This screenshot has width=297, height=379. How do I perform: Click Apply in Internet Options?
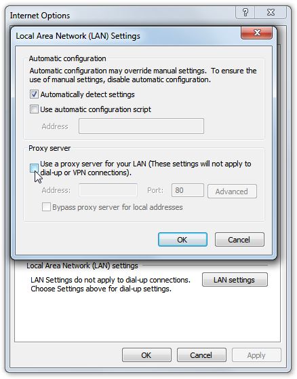[x=256, y=355]
